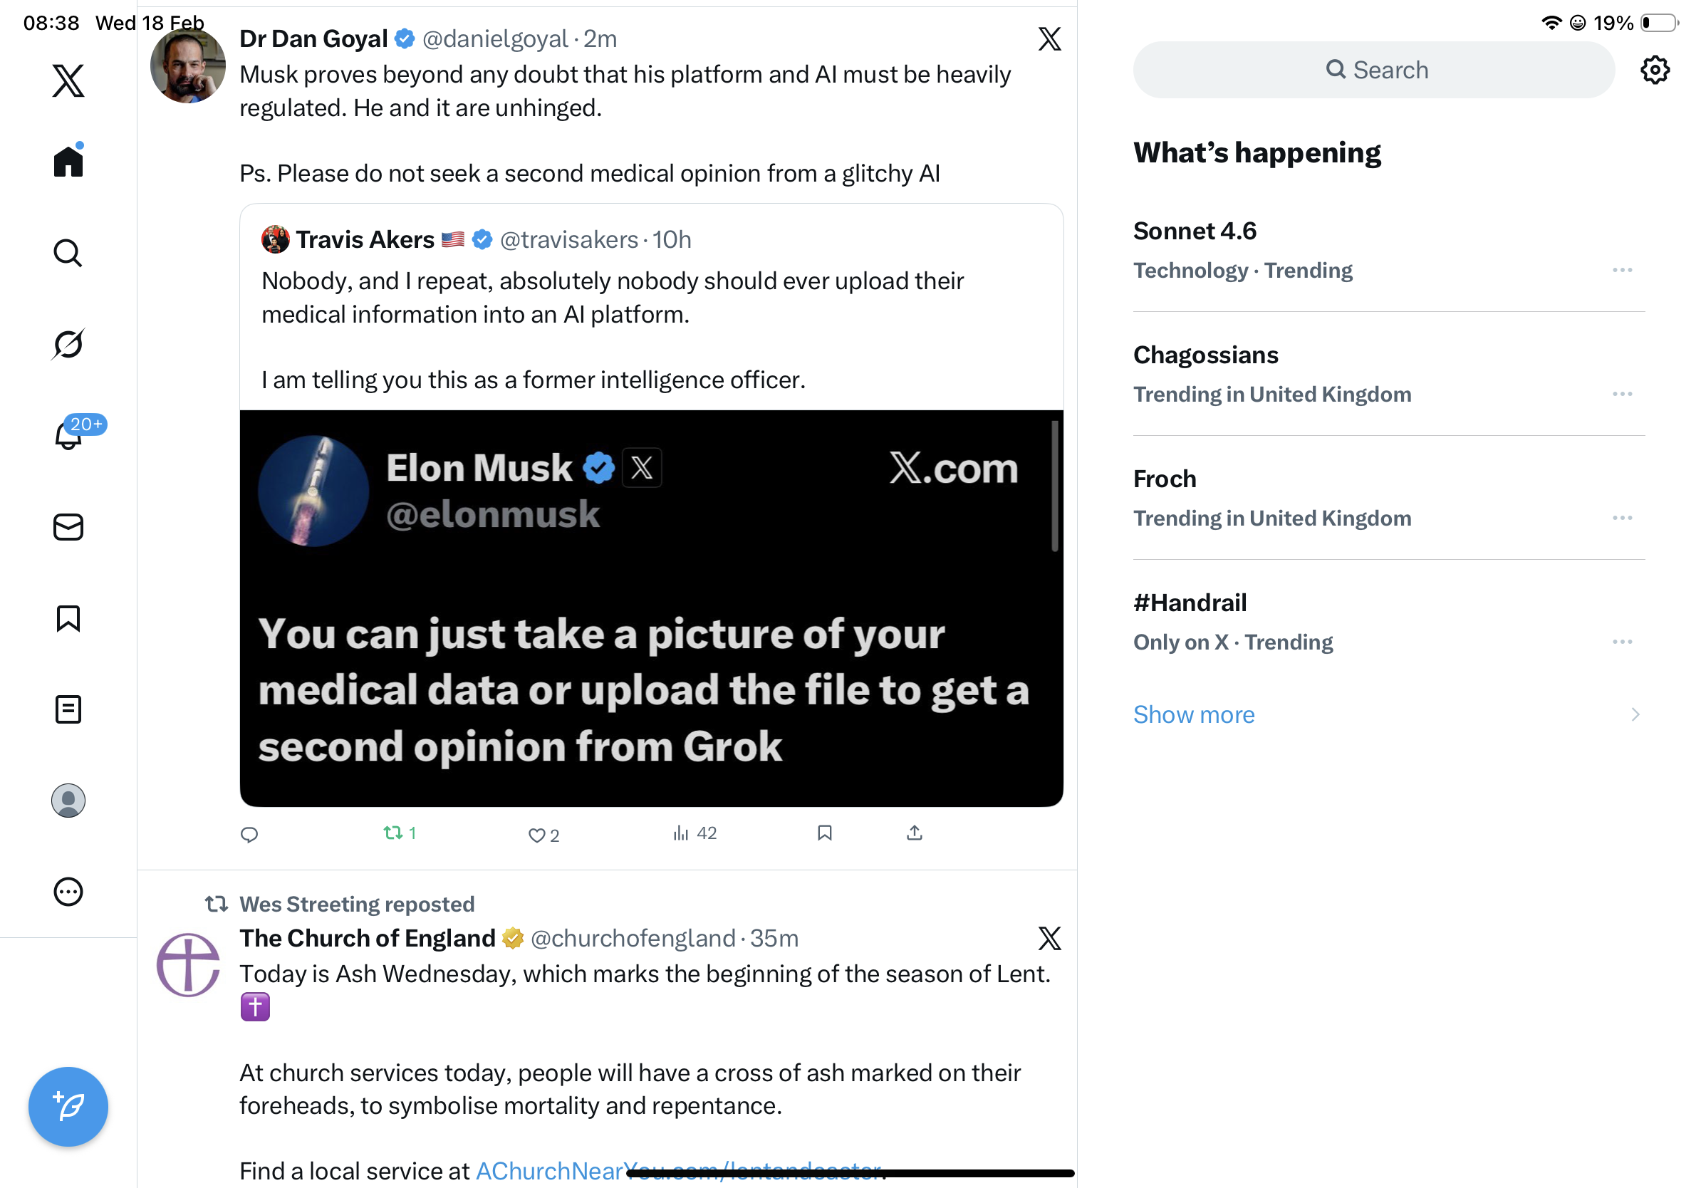1701x1188 pixels.
Task: Open the Lists icon in sidebar
Action: 68,709
